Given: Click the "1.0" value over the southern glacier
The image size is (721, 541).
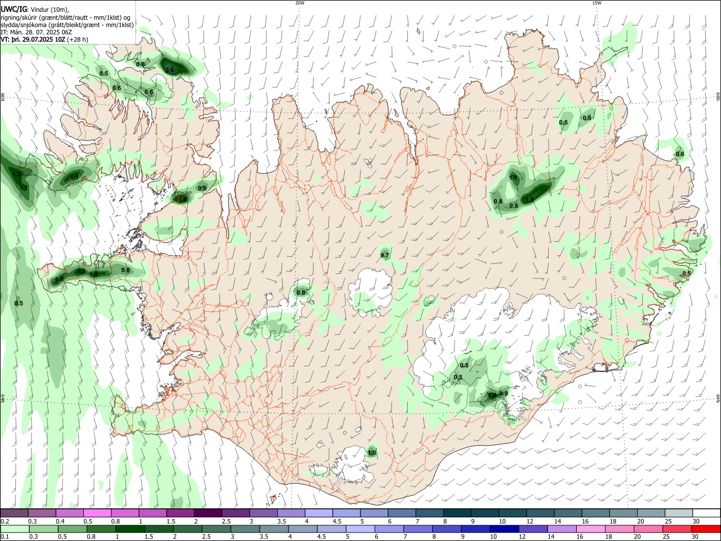Looking at the screenshot, I should (372, 453).
